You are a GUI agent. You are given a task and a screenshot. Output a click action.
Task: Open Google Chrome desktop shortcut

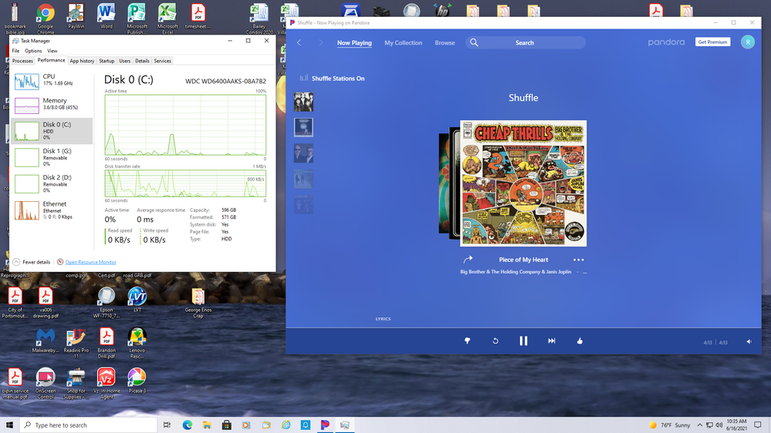(x=46, y=18)
